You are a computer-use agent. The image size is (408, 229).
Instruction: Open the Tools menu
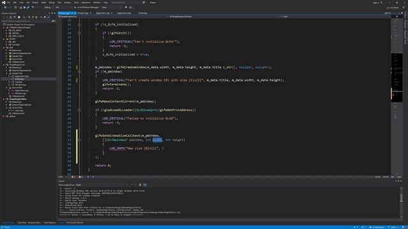(x=76, y=3)
